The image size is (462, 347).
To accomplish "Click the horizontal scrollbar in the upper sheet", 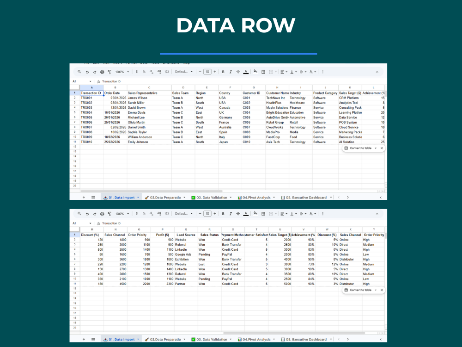I will click(152, 191).
